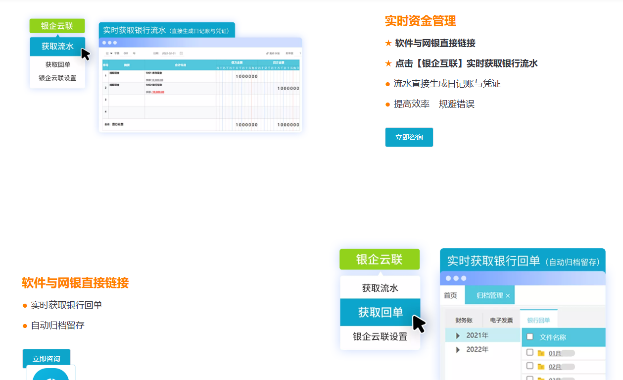Screen dimensions: 623x380
Task: Click row 1 debit amount 1000000
Action: [246, 76]
